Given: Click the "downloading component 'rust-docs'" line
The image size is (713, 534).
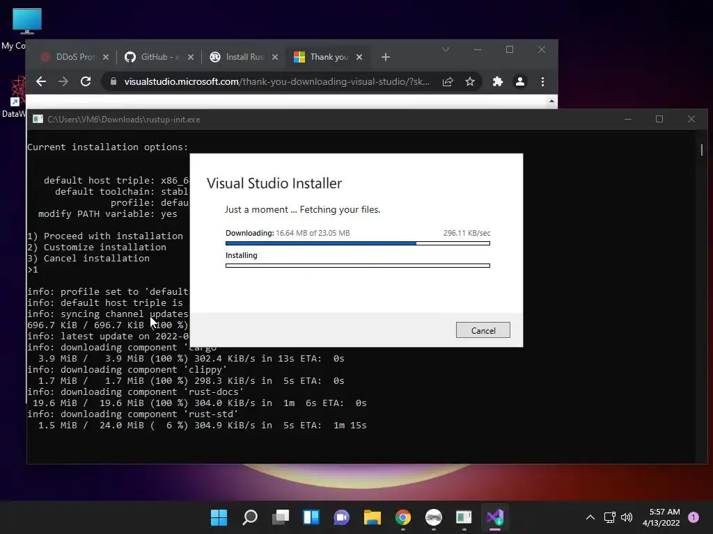Looking at the screenshot, I should (136, 392).
